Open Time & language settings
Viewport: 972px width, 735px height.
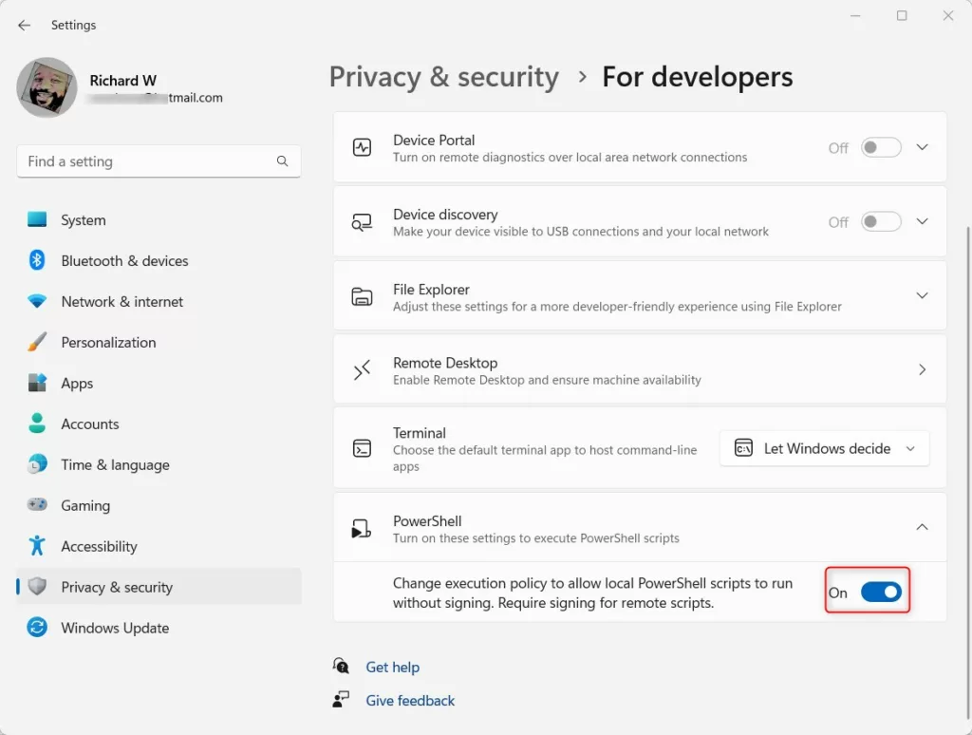[x=159, y=465]
